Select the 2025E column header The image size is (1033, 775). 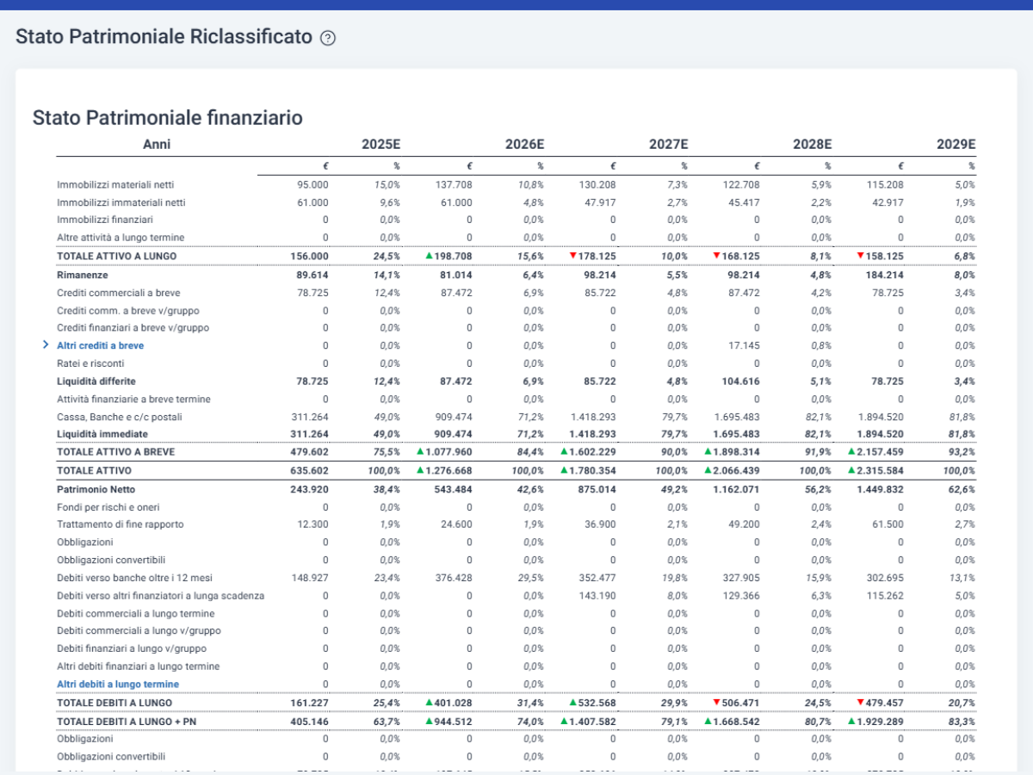380,145
